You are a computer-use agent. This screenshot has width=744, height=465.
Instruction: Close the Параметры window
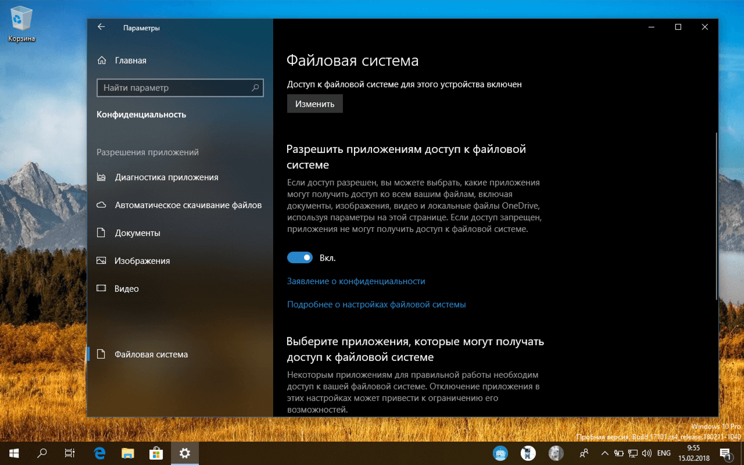click(704, 27)
